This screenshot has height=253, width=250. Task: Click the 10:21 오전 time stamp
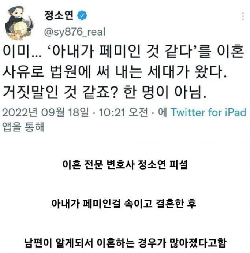123,112
